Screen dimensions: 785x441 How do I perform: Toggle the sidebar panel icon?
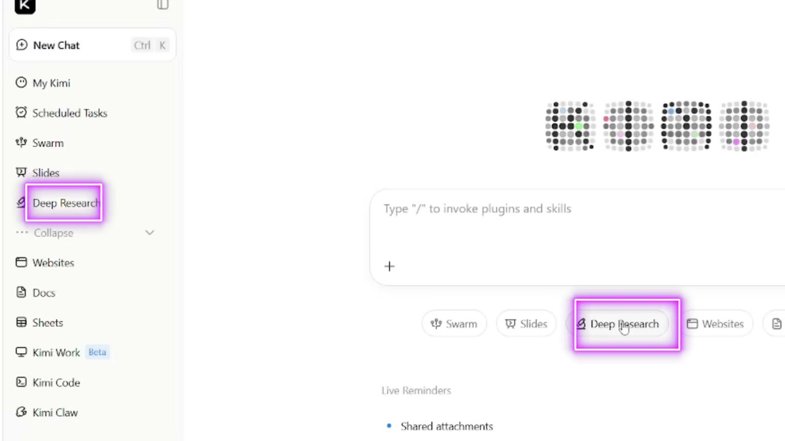coord(163,5)
